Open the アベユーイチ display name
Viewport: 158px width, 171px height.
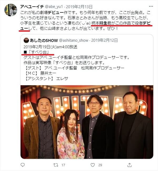coord(32,7)
